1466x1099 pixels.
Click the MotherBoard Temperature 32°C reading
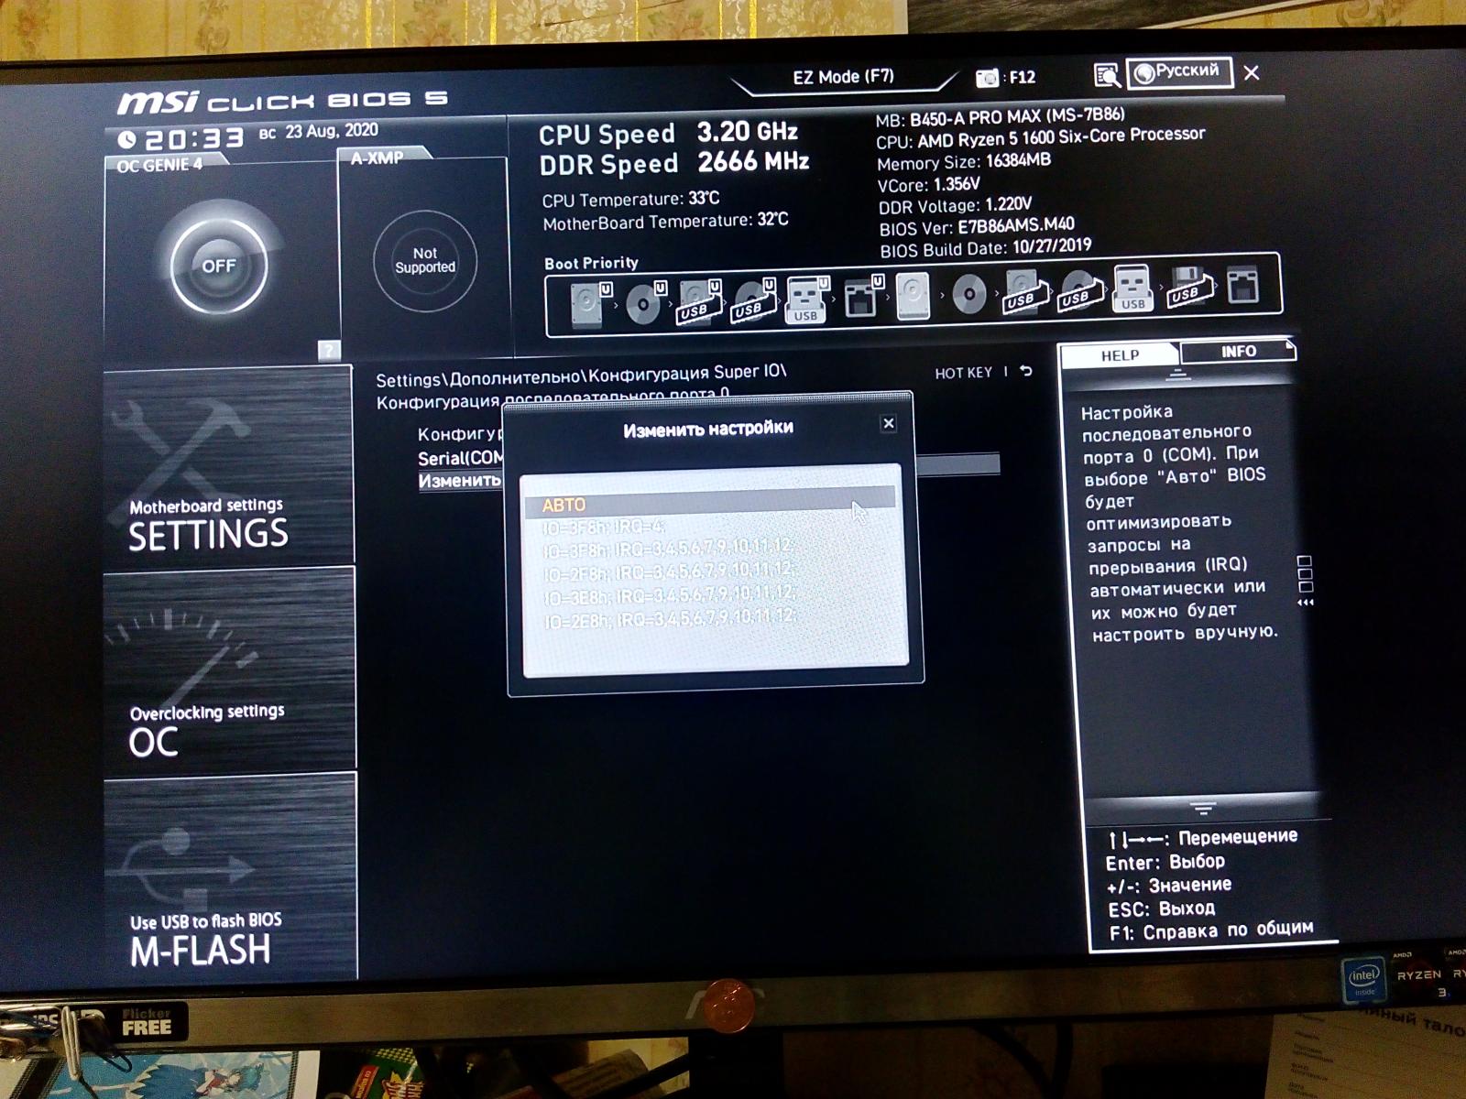coord(665,222)
